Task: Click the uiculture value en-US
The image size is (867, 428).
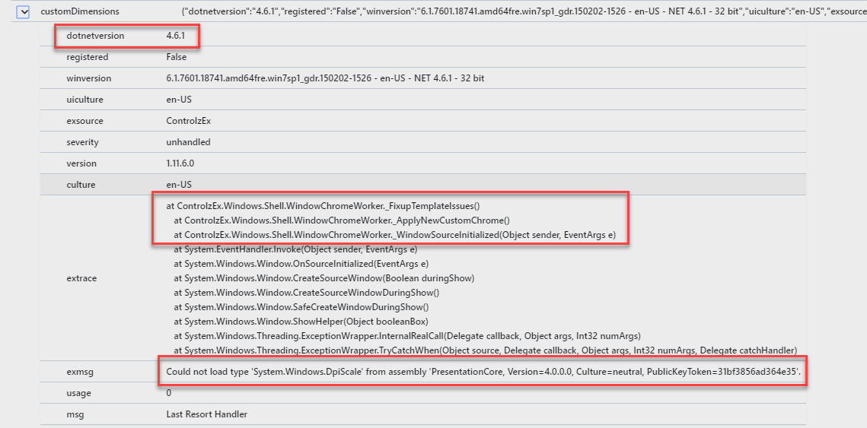Action: pos(179,100)
